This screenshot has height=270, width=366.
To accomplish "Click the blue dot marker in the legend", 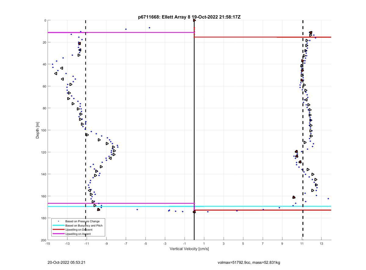I will (x=58, y=221).
